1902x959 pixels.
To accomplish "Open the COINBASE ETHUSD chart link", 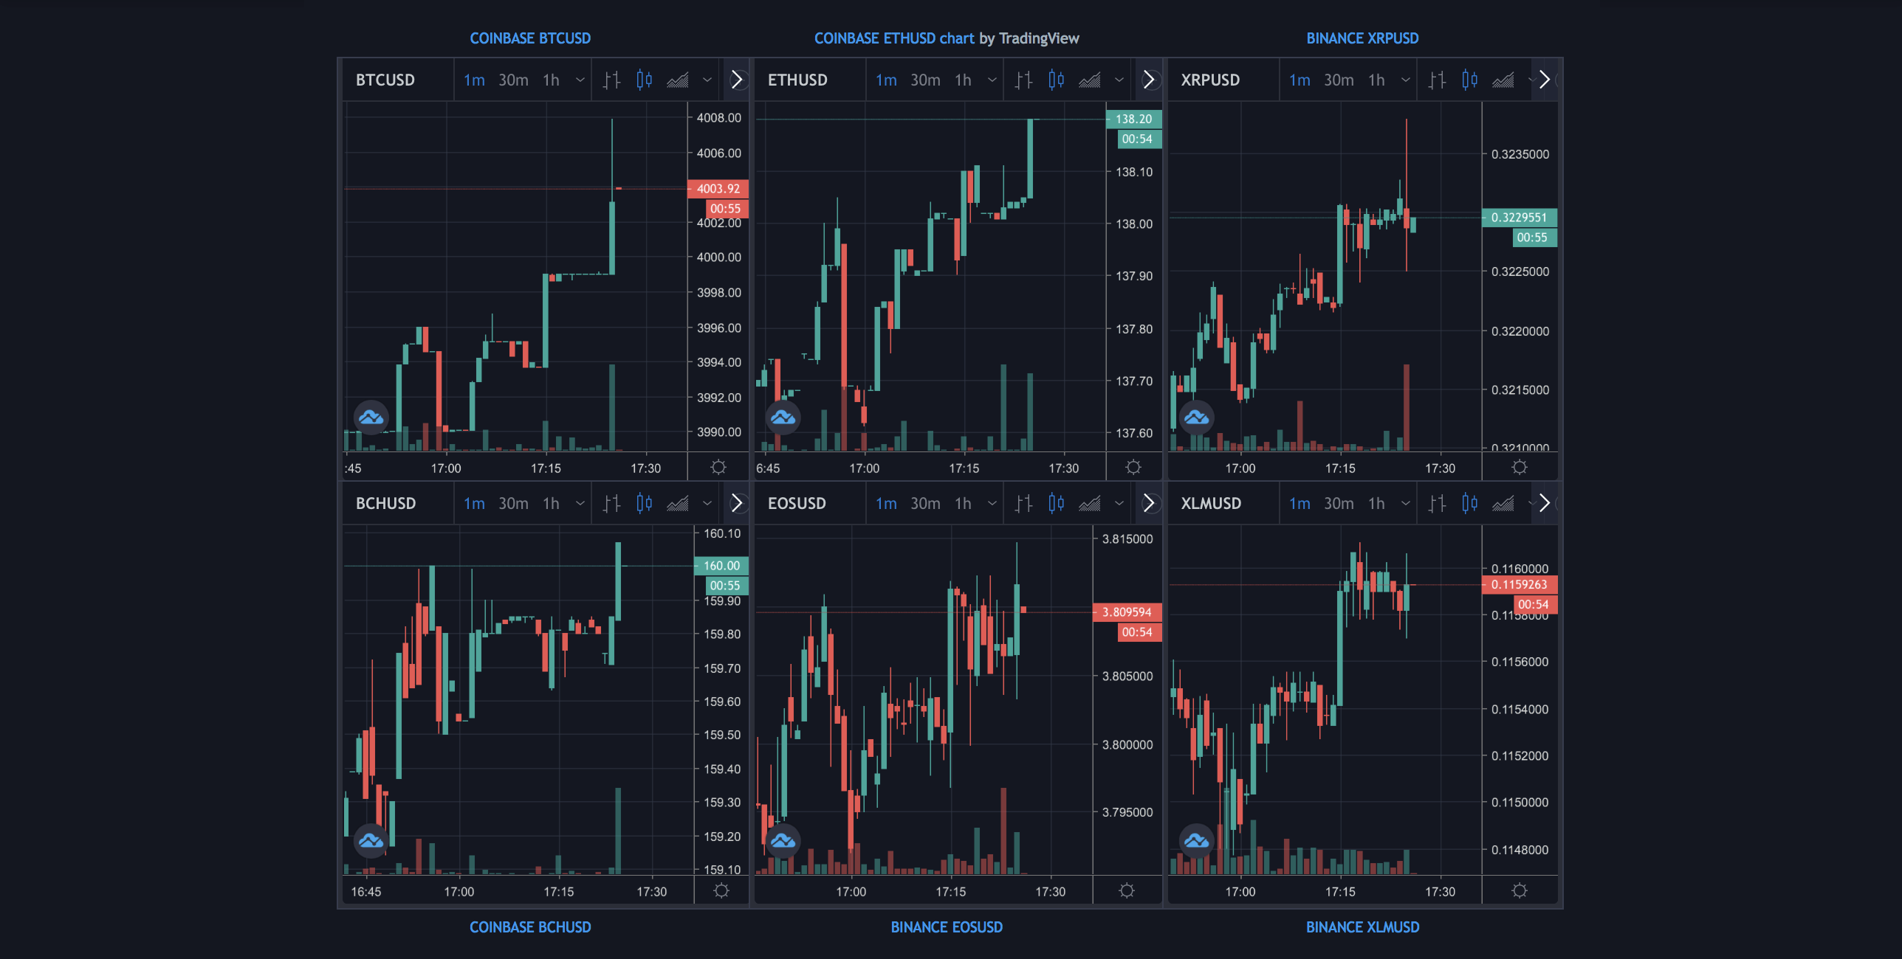I will coord(894,38).
